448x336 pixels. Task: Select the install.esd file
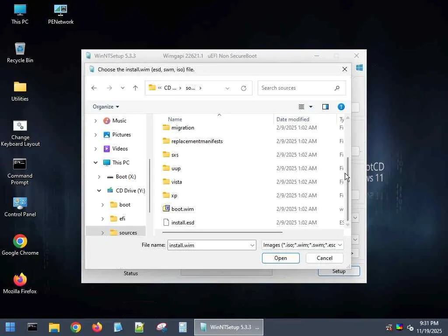(182, 223)
